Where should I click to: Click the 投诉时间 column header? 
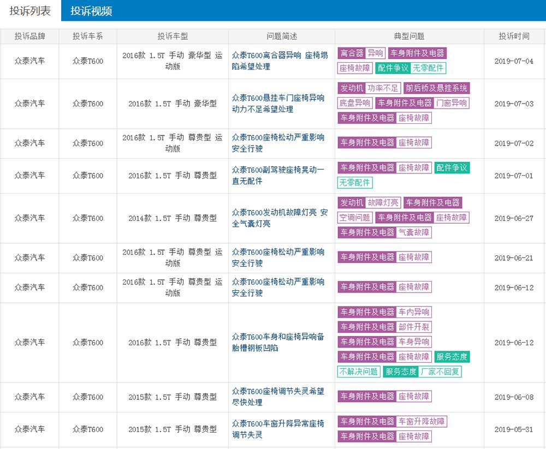(514, 37)
